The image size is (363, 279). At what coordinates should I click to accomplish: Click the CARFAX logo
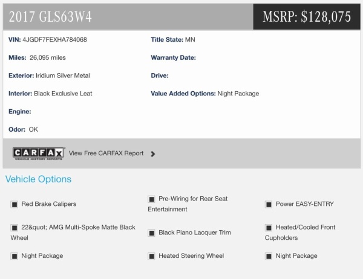39,153
